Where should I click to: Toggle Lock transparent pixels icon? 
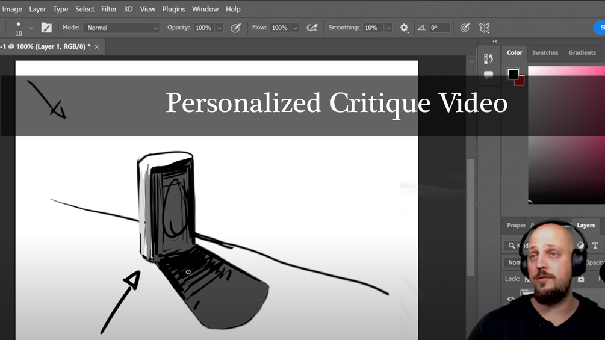(527, 279)
